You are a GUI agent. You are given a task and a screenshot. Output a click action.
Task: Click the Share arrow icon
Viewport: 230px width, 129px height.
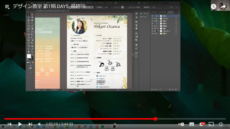(x=223, y=7)
